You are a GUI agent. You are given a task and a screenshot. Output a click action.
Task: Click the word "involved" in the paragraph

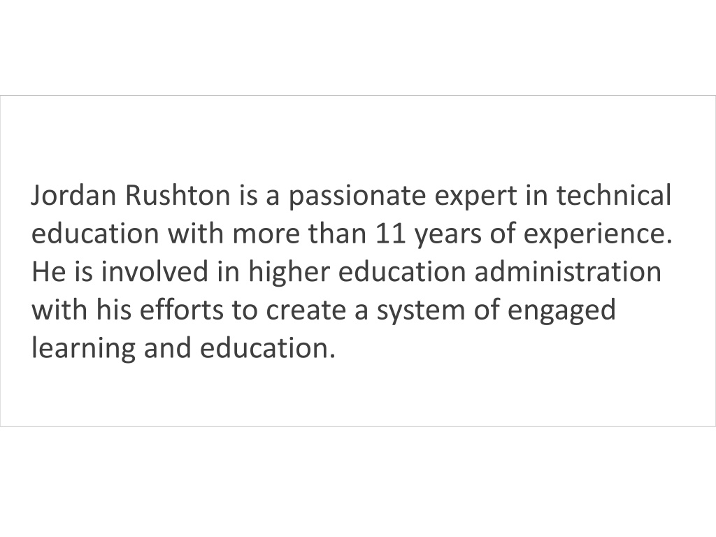(155, 271)
